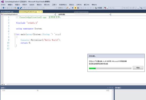Toggle auto-hide pin on Watch 1 panel
Image resolution: width=146 pixels, height=100 pixels.
pyautogui.click(x=110, y=88)
